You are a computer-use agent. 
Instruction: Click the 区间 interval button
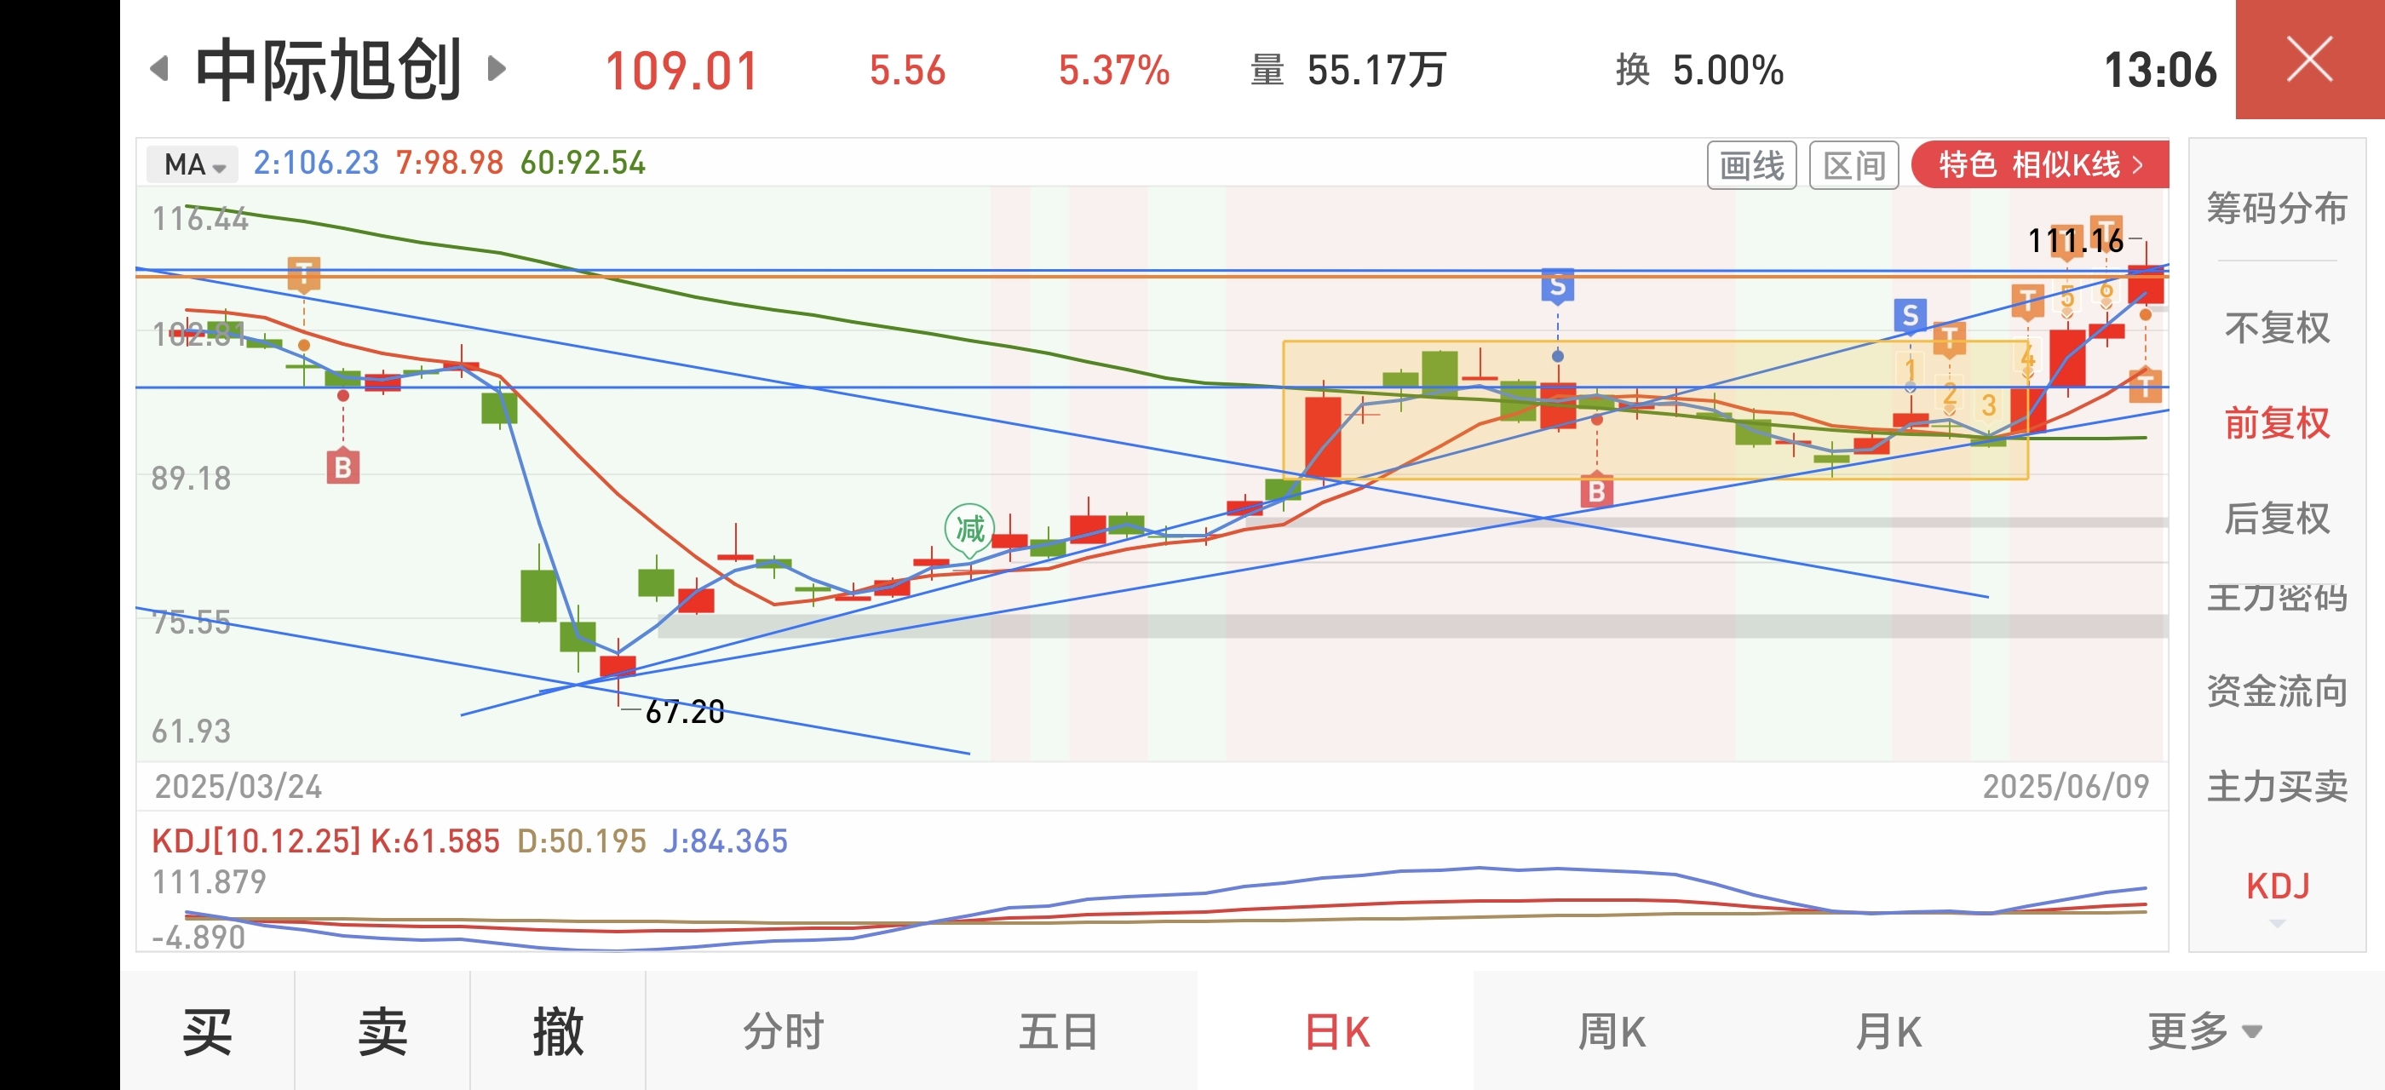click(1853, 165)
